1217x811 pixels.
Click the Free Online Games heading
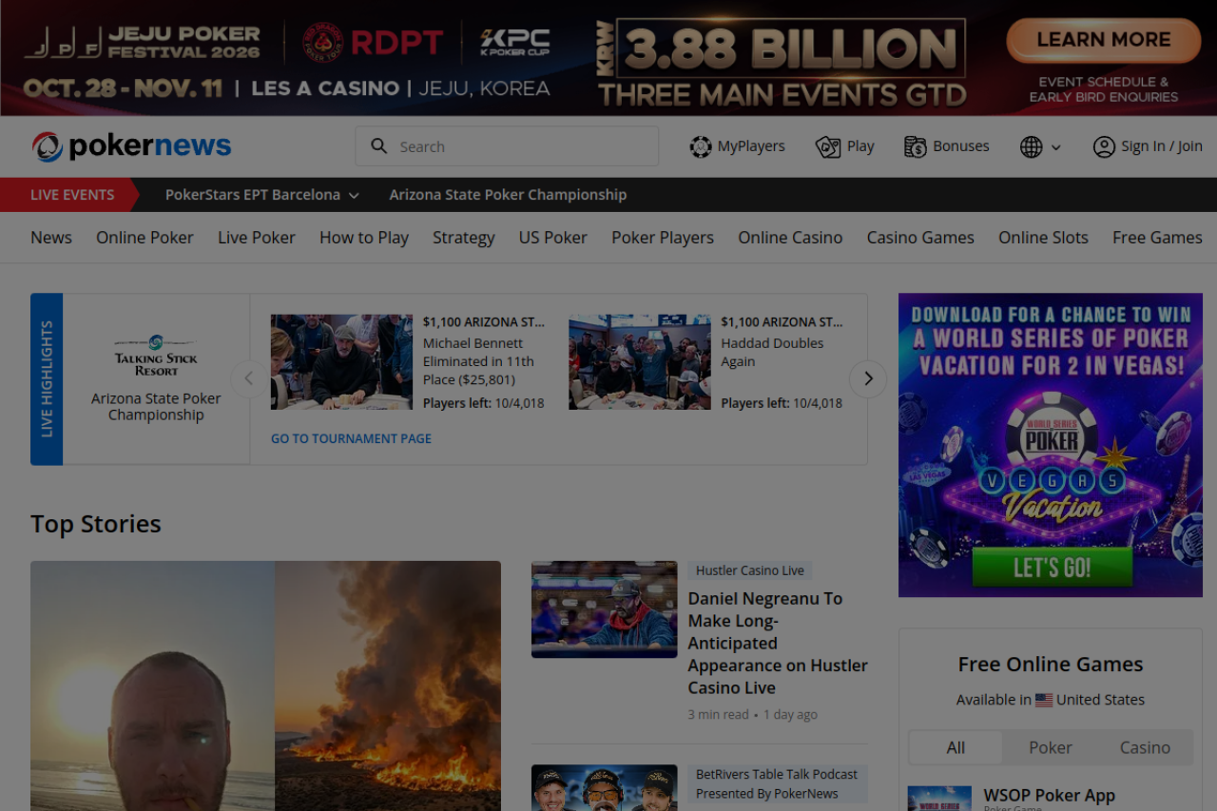1051,665
